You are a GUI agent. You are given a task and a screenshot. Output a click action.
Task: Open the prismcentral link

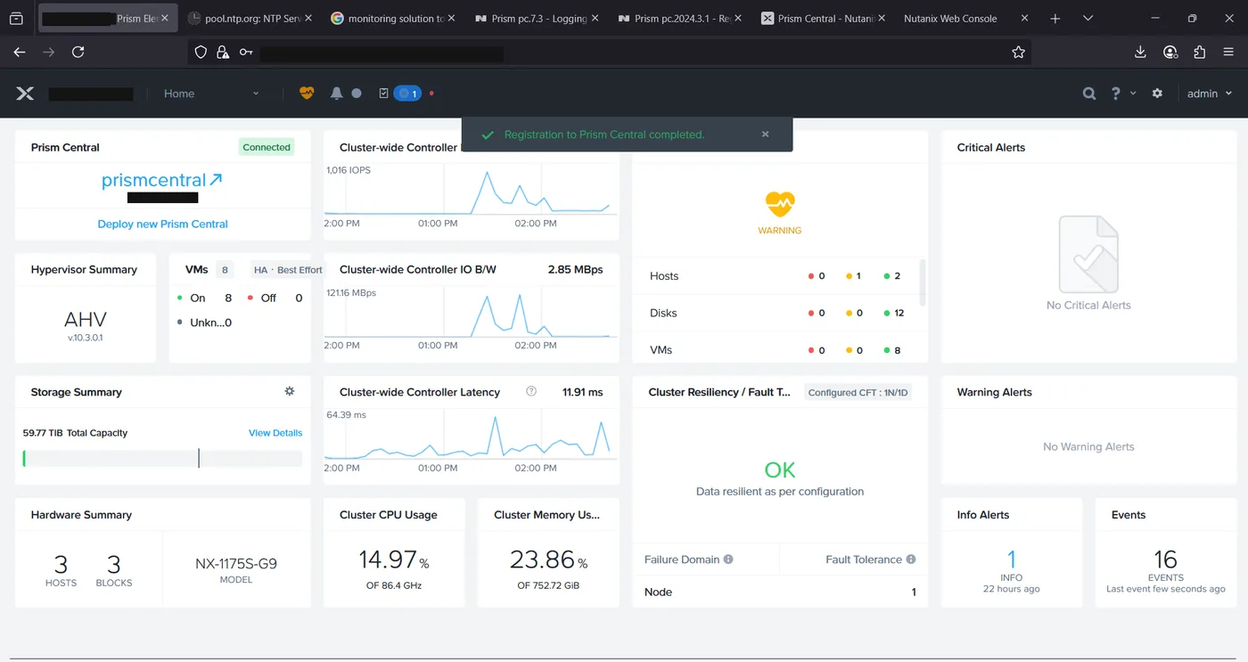point(162,180)
